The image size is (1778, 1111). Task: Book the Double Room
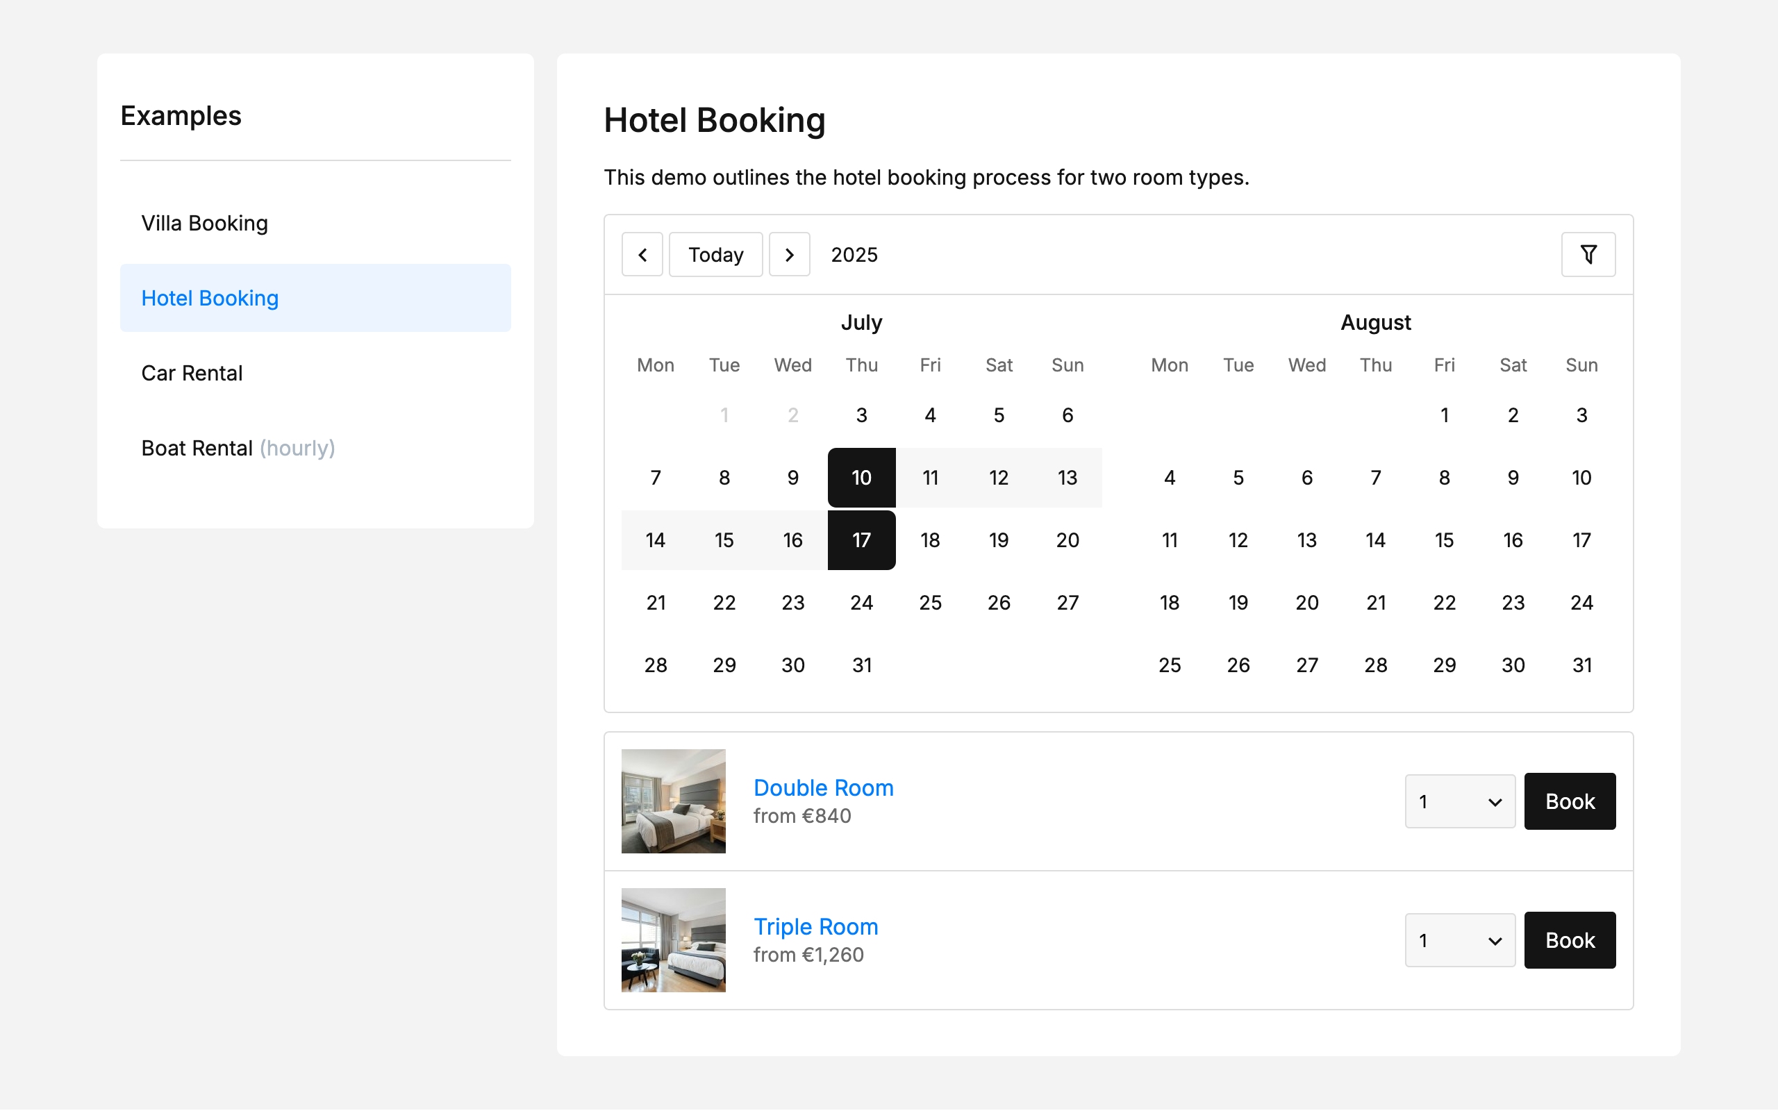click(x=1570, y=801)
